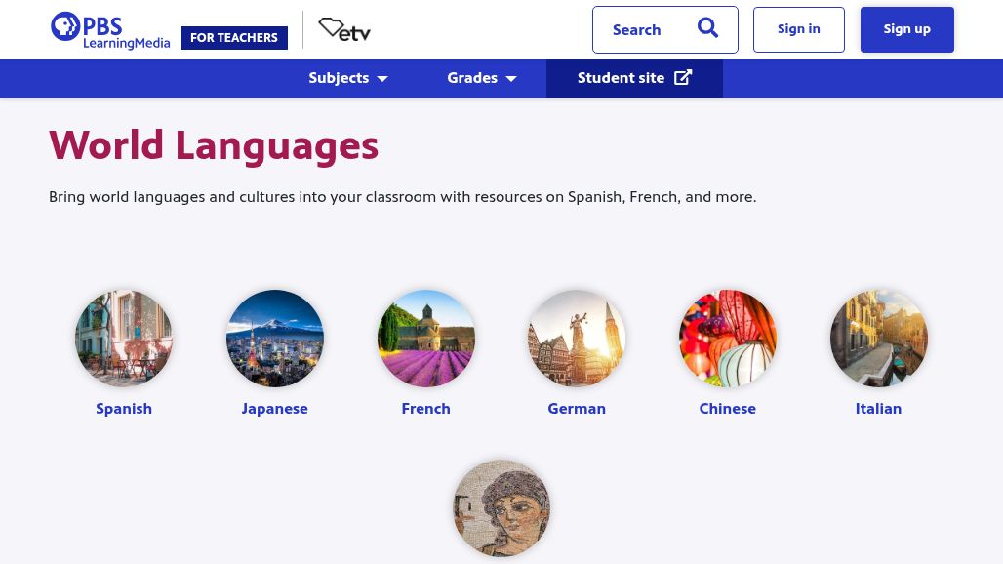Follow the Spanish text link
Screen dimensions: 1003x564
pos(124,409)
